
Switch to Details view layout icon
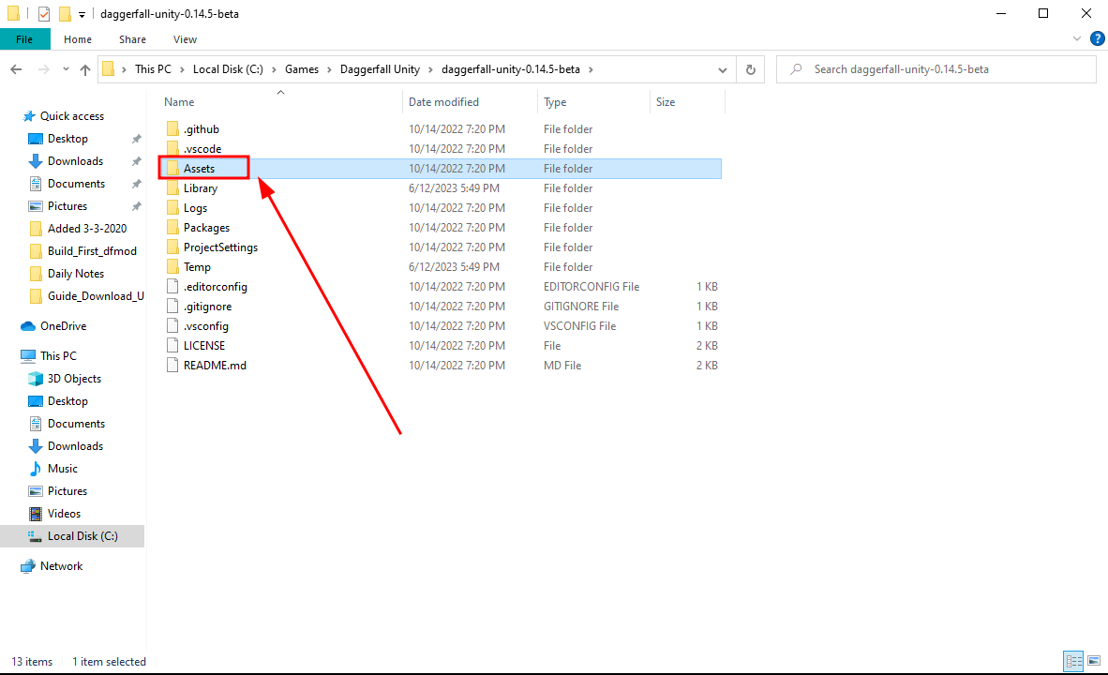tap(1073, 662)
